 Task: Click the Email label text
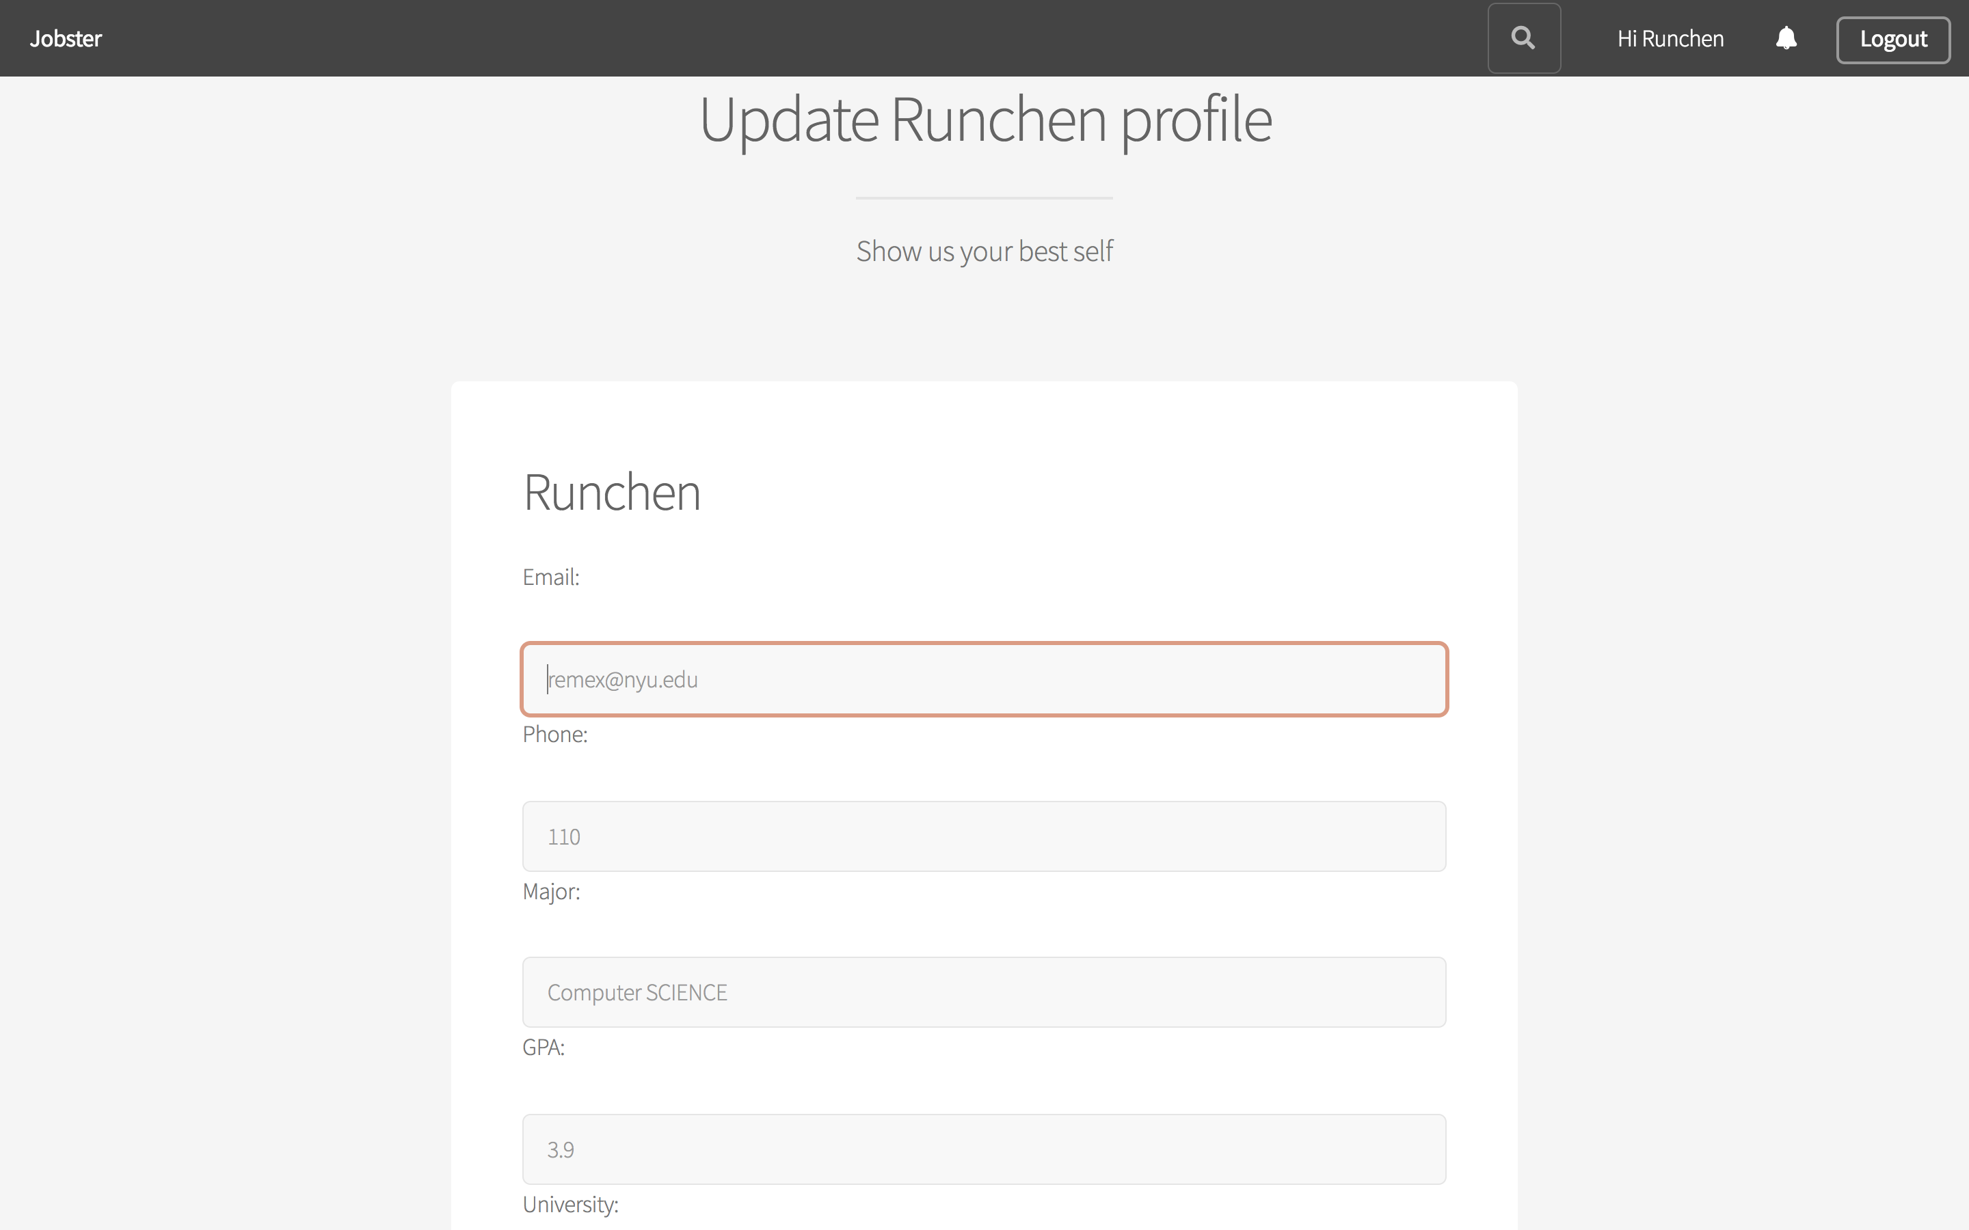[x=552, y=577]
